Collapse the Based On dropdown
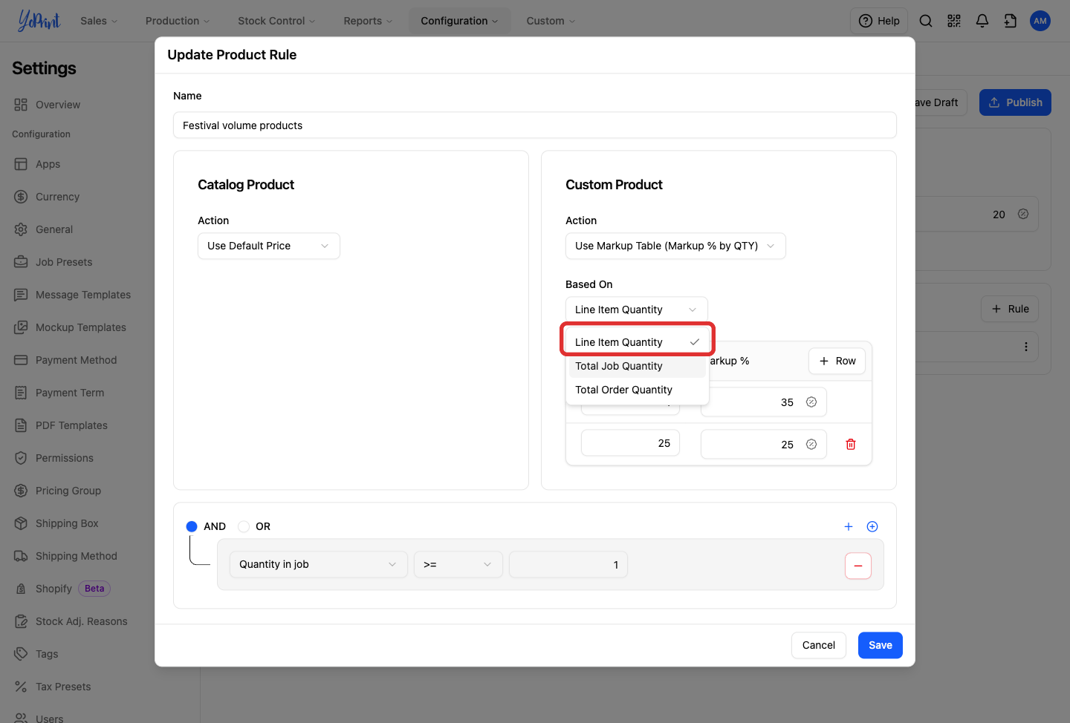This screenshot has width=1070, height=723. coord(637,310)
